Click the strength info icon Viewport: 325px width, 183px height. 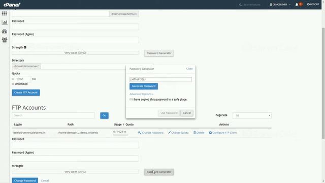[x=25, y=47]
